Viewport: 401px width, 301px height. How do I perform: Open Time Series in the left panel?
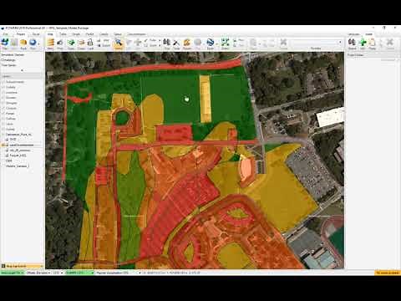(8, 65)
